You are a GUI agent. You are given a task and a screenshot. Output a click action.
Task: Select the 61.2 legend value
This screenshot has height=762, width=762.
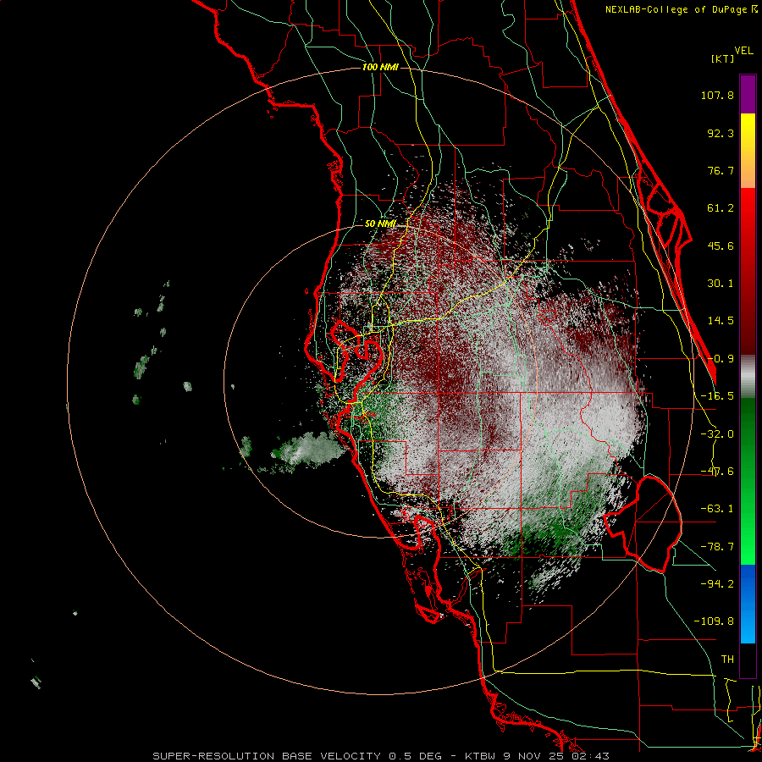(721, 208)
